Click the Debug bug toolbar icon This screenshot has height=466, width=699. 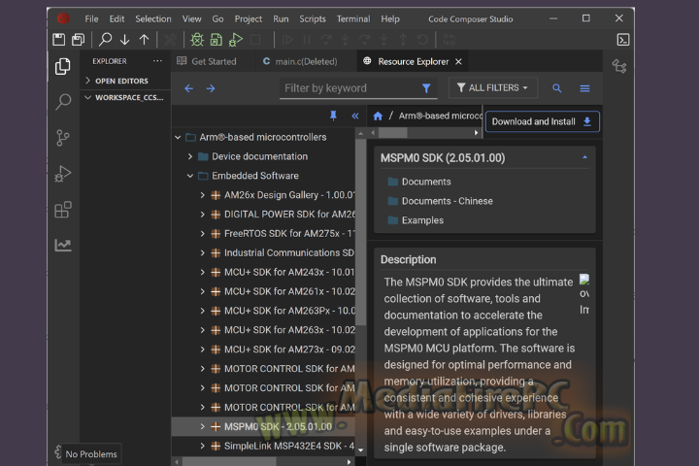(197, 40)
